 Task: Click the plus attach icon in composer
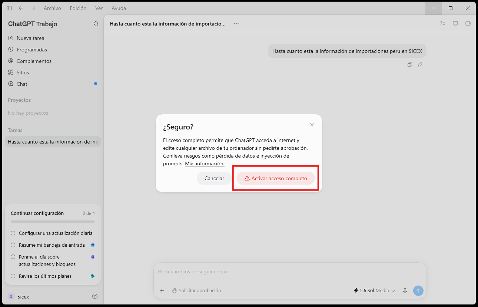tap(162, 291)
